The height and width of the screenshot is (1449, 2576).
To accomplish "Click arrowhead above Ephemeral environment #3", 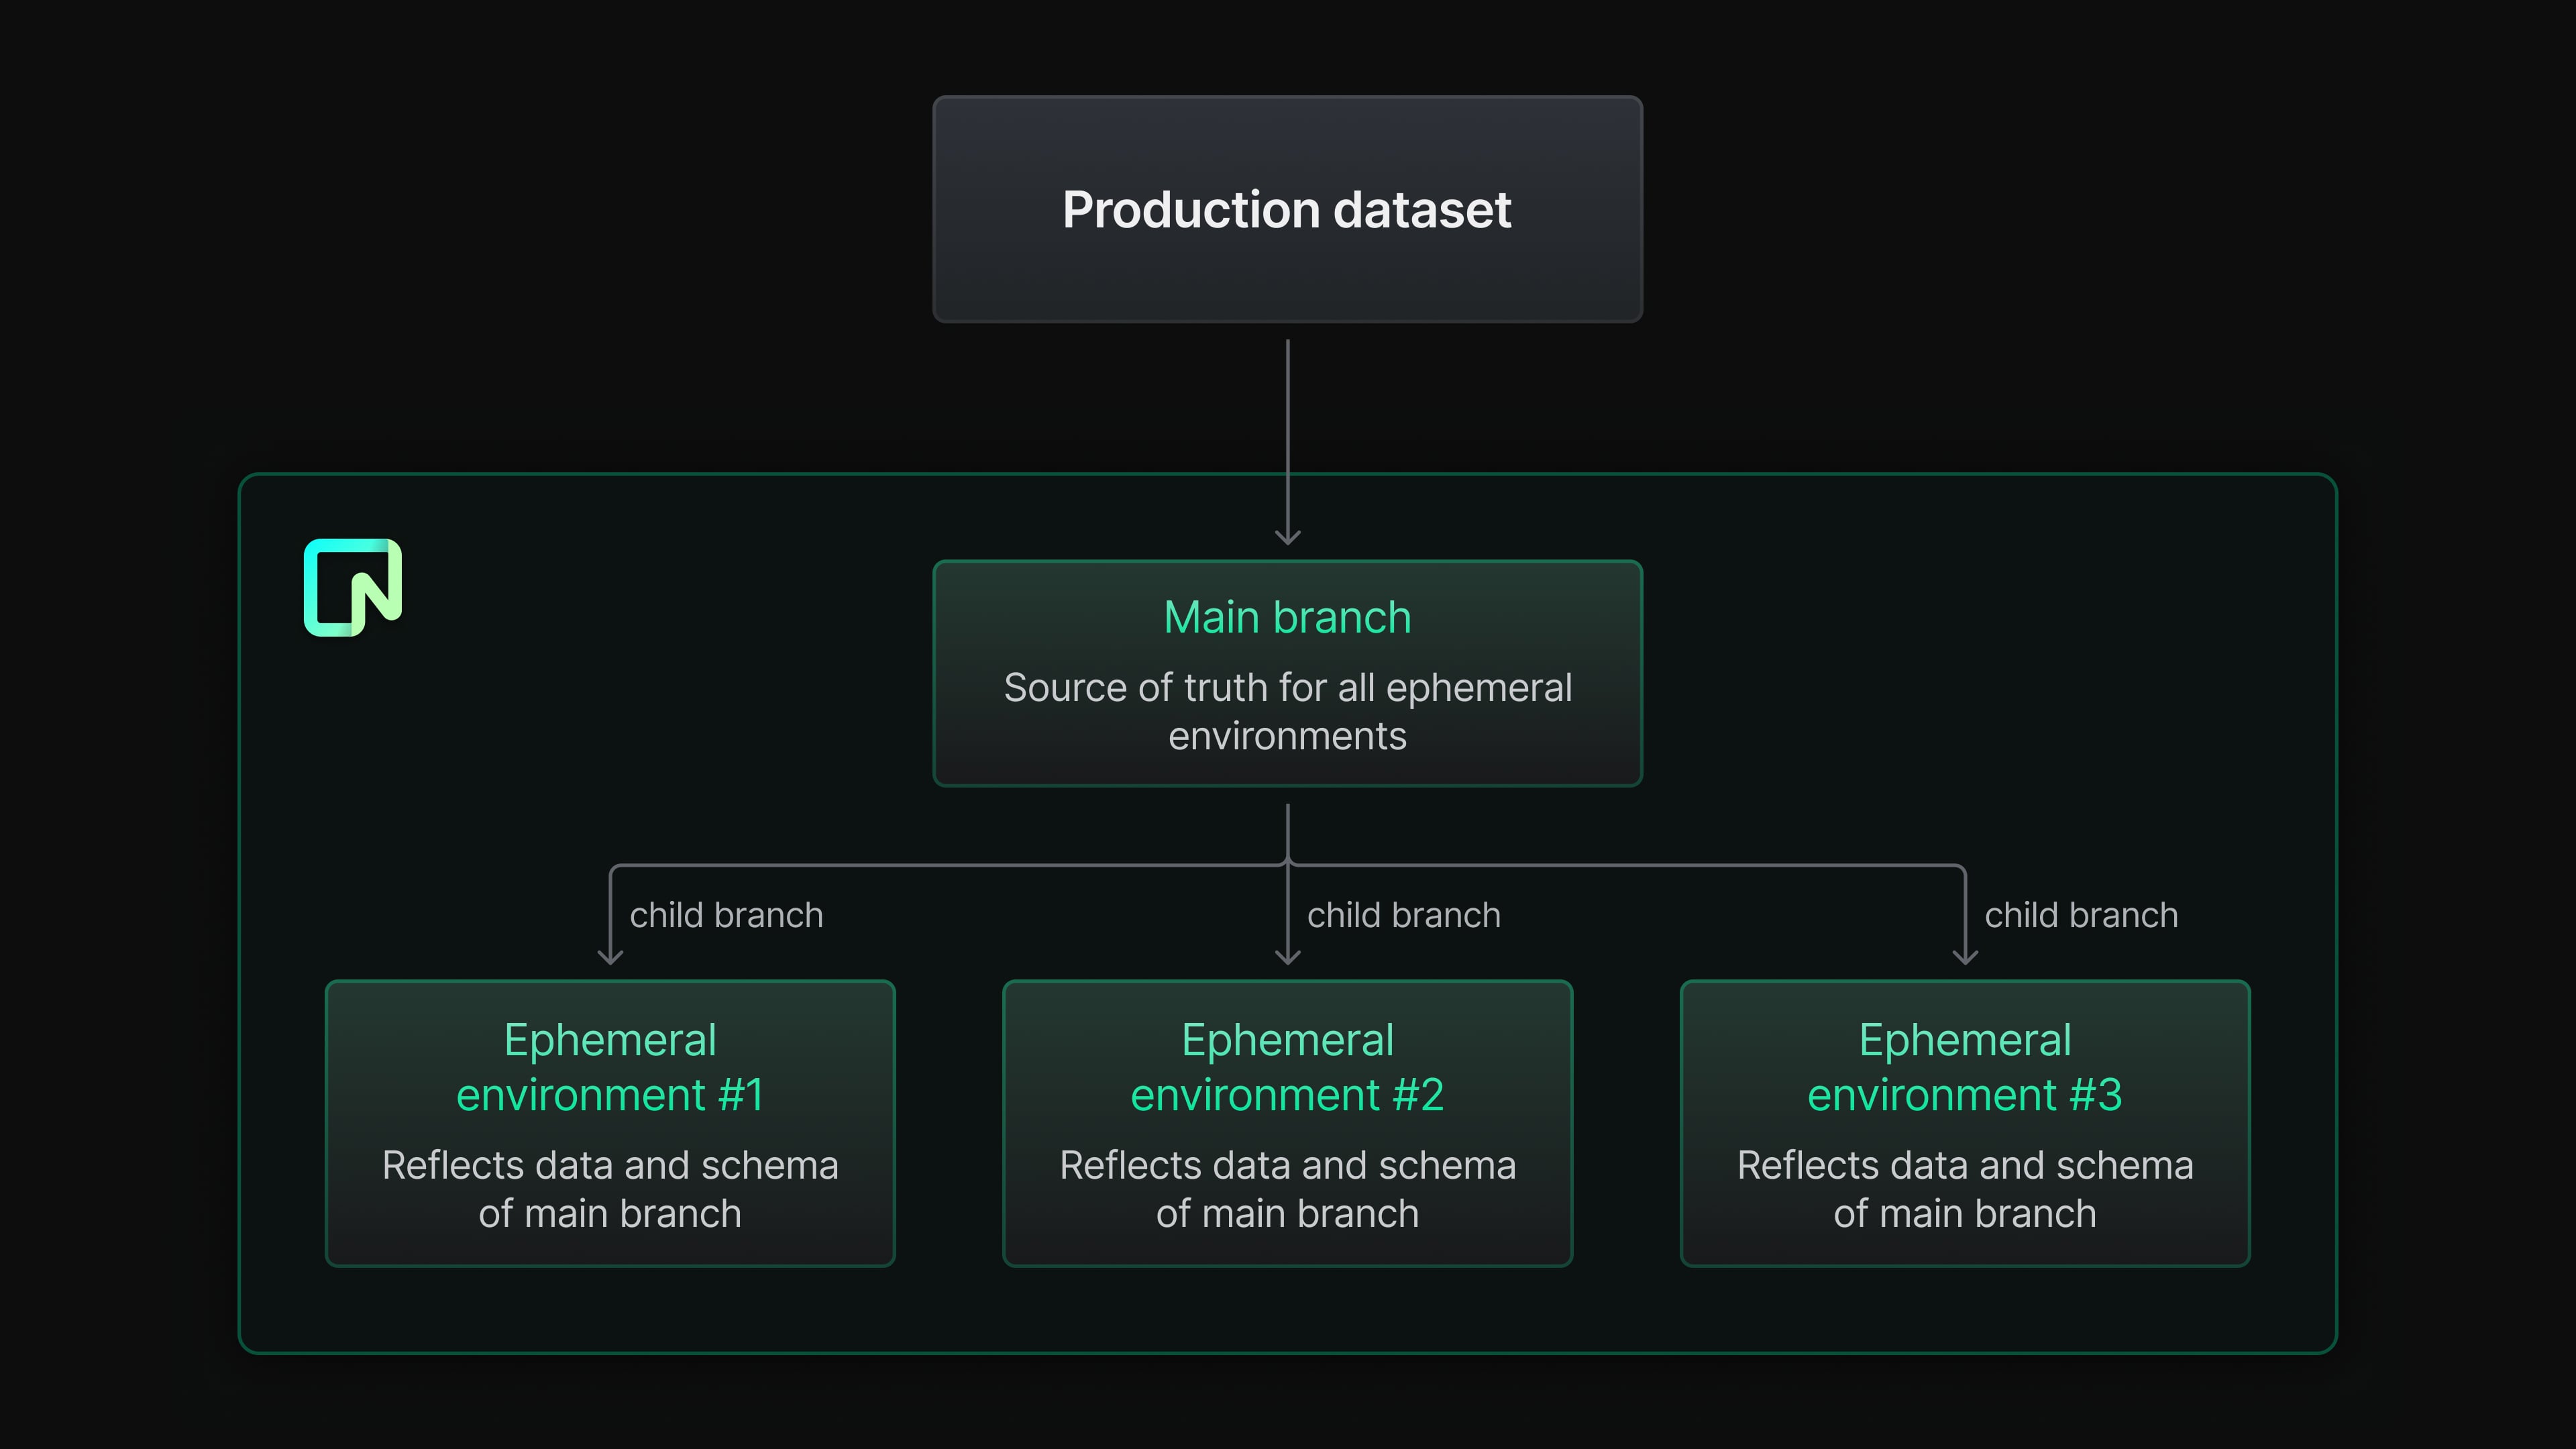I will [x=1965, y=957].
